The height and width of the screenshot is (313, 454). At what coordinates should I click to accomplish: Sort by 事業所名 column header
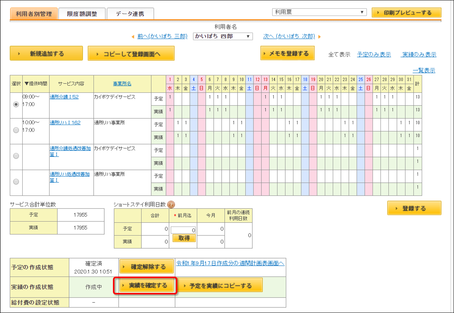coord(122,84)
